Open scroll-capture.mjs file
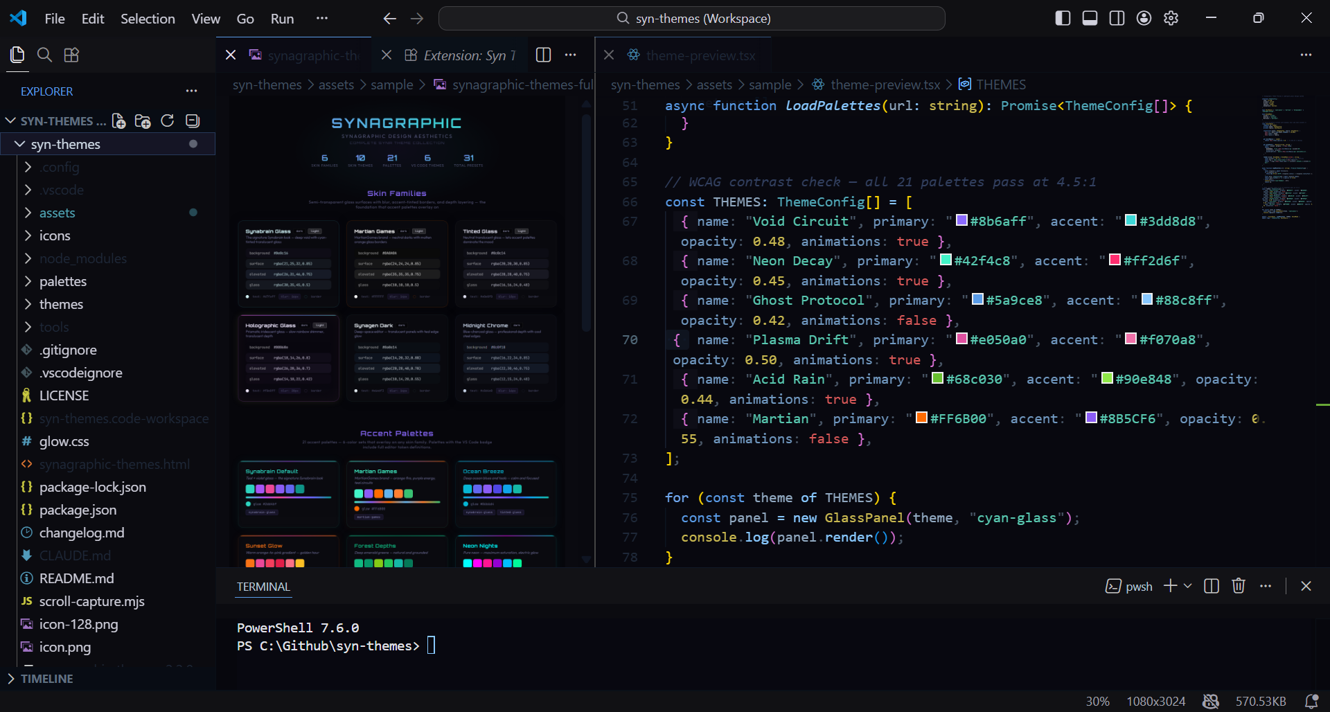Screen dimensions: 1330x712 (92, 601)
